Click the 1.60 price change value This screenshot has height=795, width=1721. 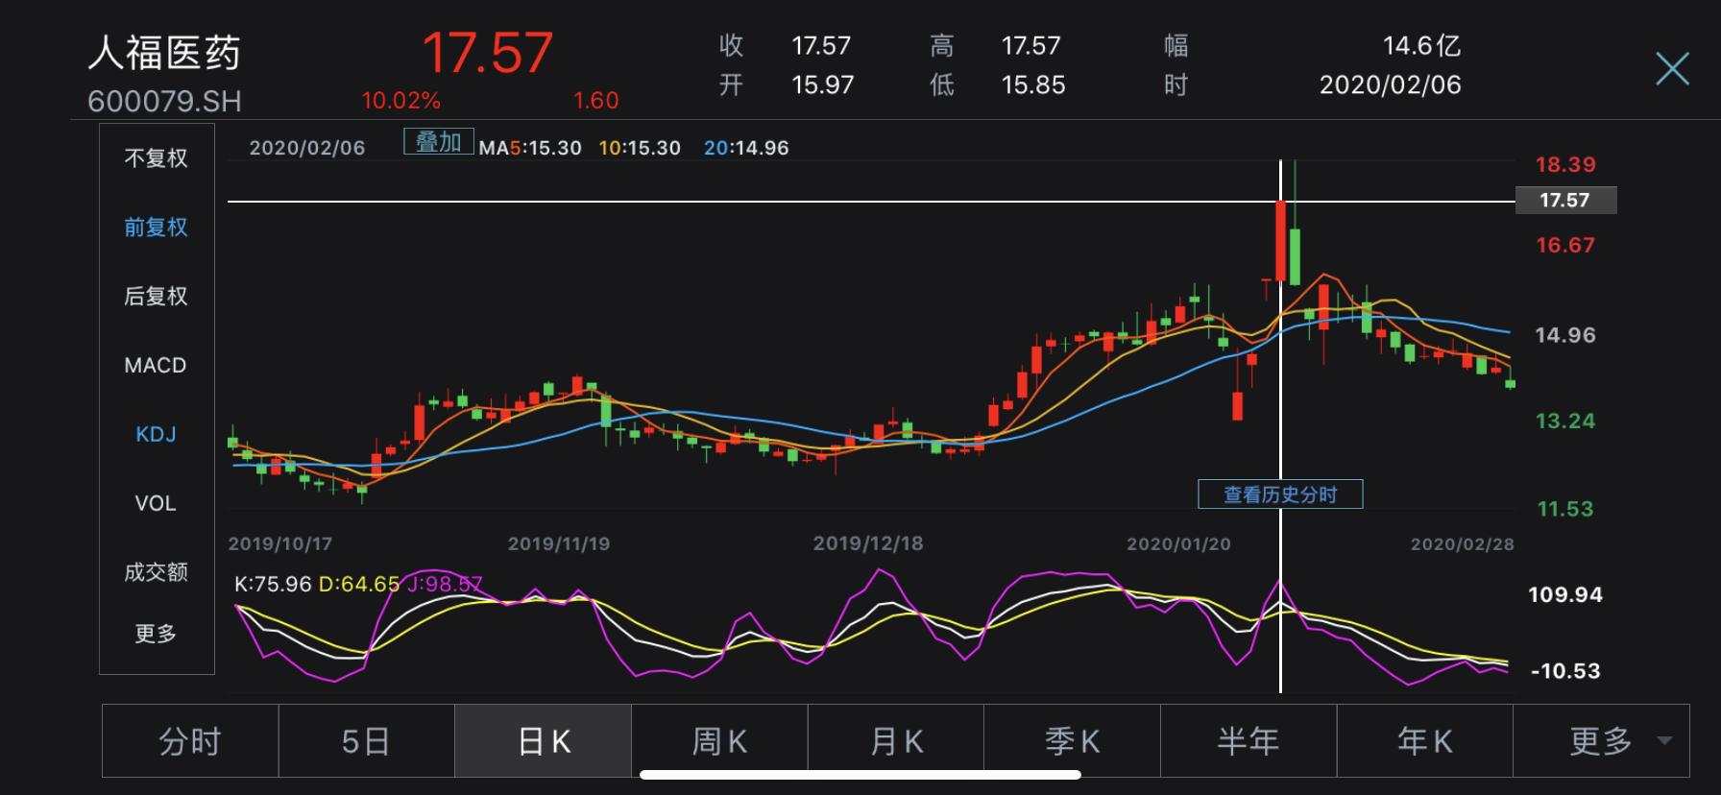pos(595,100)
